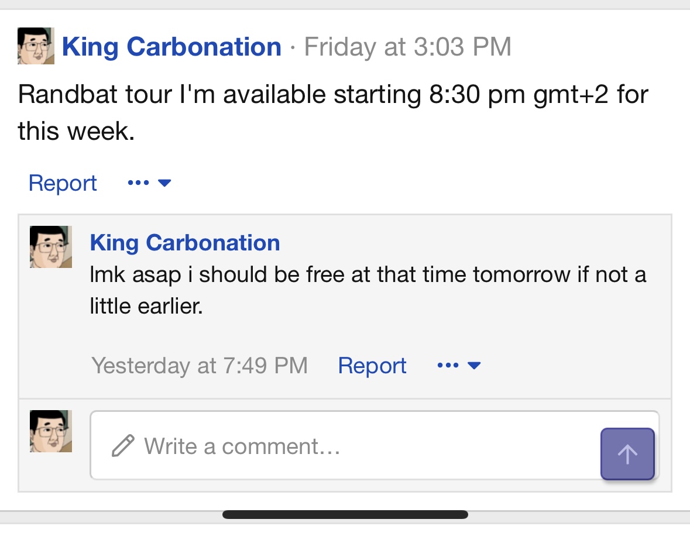Expand the caret arrow beside the main post's dots
This screenshot has height=533, width=690.
[x=164, y=183]
